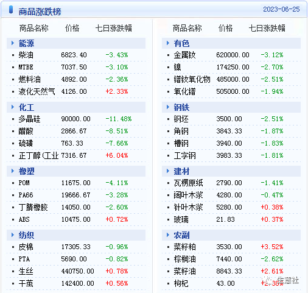308x293 pixels.
Task: Select the 玻璃 commodity name
Action: pyautogui.click(x=181, y=219)
